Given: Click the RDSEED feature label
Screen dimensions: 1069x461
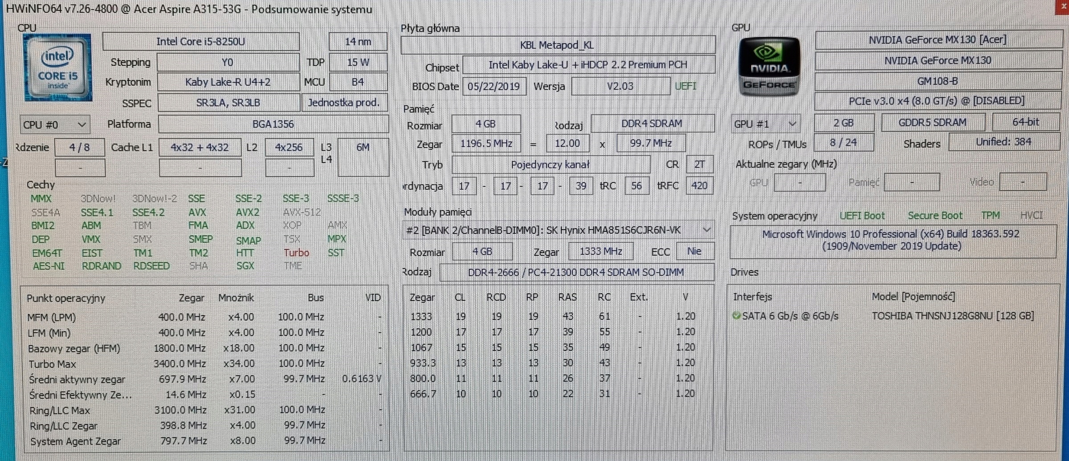Looking at the screenshot, I should pos(151,266).
